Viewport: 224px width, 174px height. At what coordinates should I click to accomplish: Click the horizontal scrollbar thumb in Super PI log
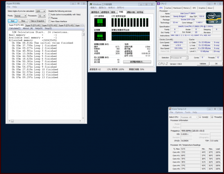[x=12, y=121]
